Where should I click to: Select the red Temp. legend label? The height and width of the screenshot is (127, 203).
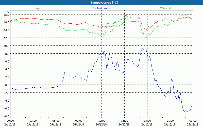[37, 8]
